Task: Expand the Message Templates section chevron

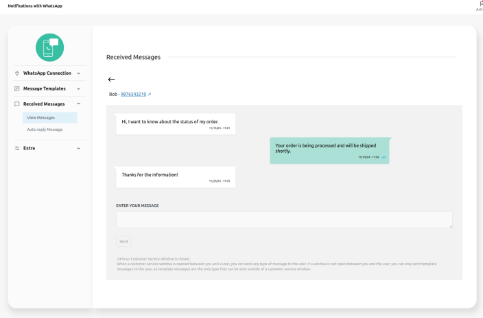Action: (x=78, y=88)
